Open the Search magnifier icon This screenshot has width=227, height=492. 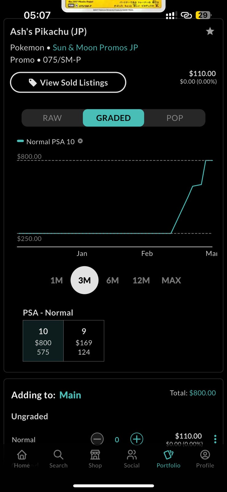pyautogui.click(x=58, y=455)
